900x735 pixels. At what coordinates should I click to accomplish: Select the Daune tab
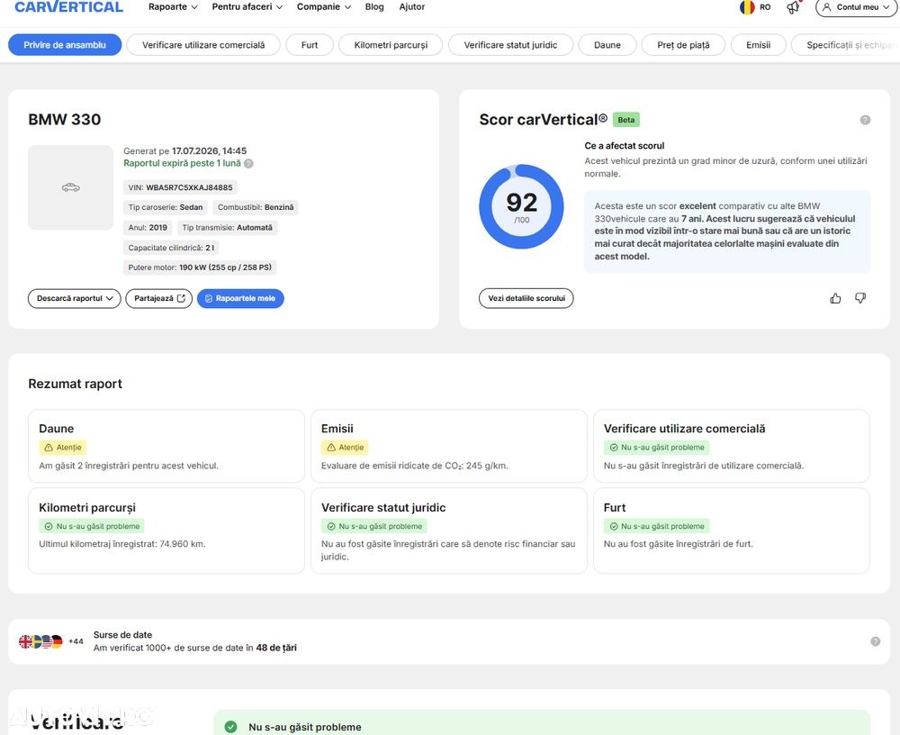coord(607,45)
